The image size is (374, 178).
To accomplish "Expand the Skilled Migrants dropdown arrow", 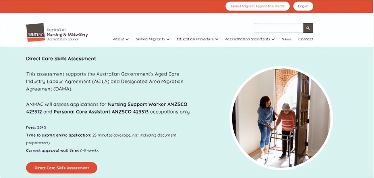I will pyautogui.click(x=168, y=39).
